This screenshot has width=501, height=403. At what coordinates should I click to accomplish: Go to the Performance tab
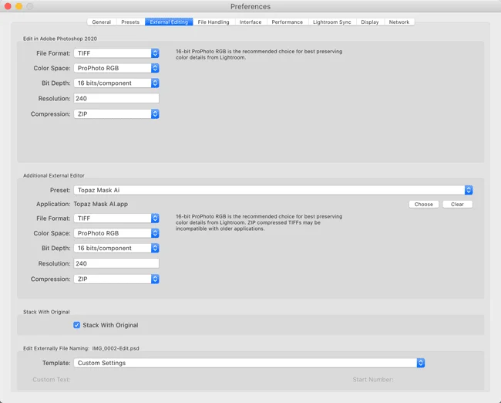(x=287, y=22)
